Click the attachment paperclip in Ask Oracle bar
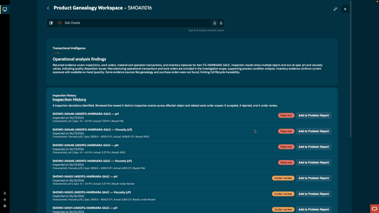The width and height of the screenshot is (379, 213). pyautogui.click(x=221, y=23)
